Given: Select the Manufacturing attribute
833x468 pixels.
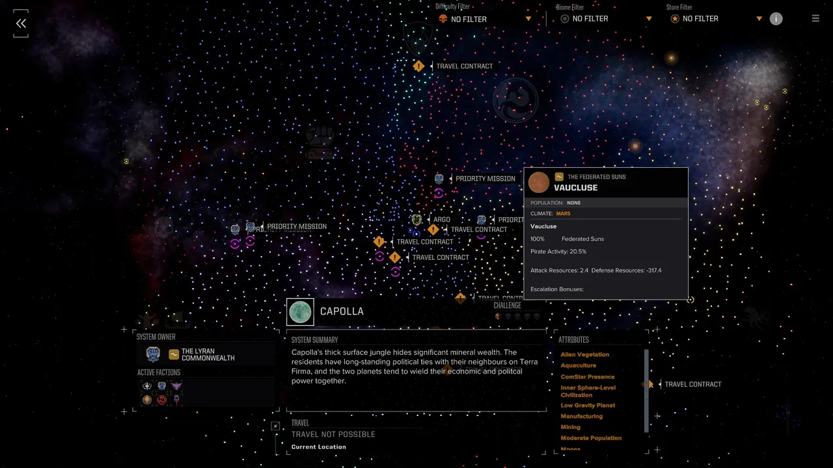Looking at the screenshot, I should 582,417.
